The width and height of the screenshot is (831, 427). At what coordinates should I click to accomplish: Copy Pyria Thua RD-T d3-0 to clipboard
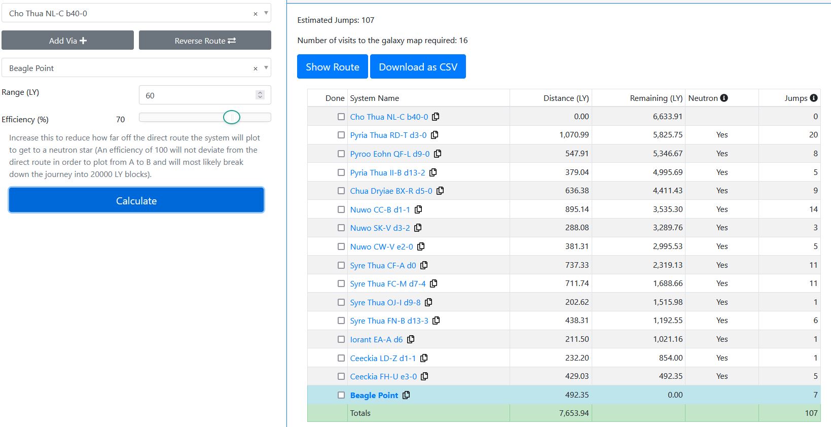[x=435, y=135]
